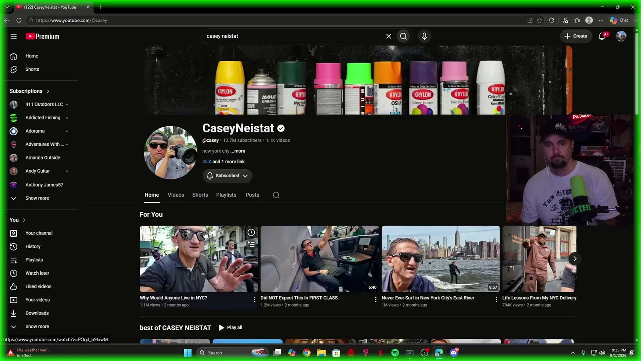Open the browser profile icon
Screen dimensions: 641x361
click(x=589, y=20)
